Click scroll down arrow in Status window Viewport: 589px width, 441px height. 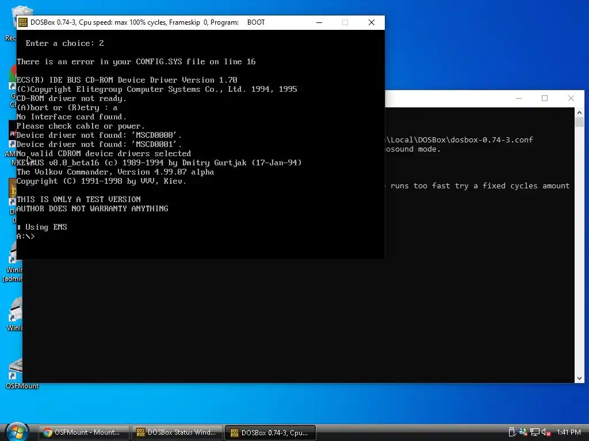point(579,378)
